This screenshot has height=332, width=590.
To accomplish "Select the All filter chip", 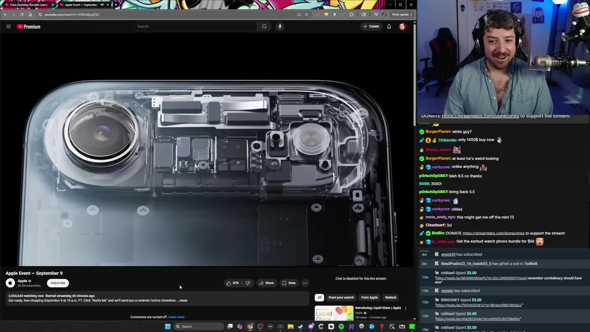I will [319, 297].
